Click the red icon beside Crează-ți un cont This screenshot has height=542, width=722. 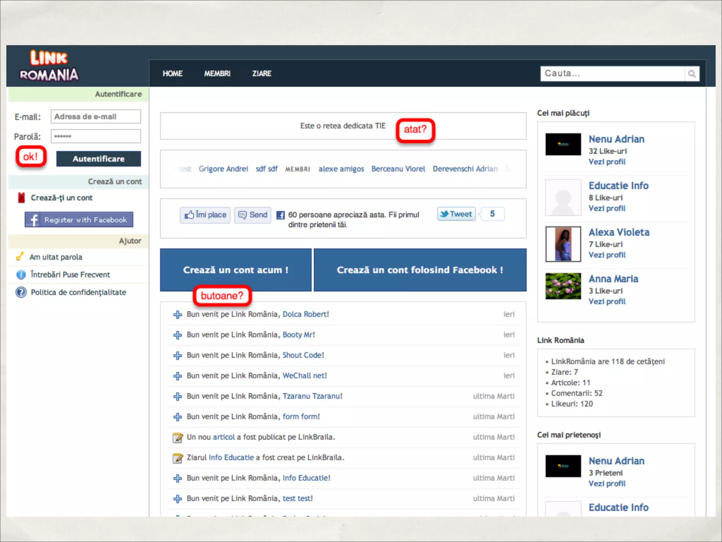[22, 198]
